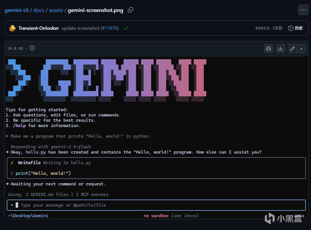This screenshot has width=311, height=230.
Task: Open Copilot chat for this file
Action: point(268,49)
